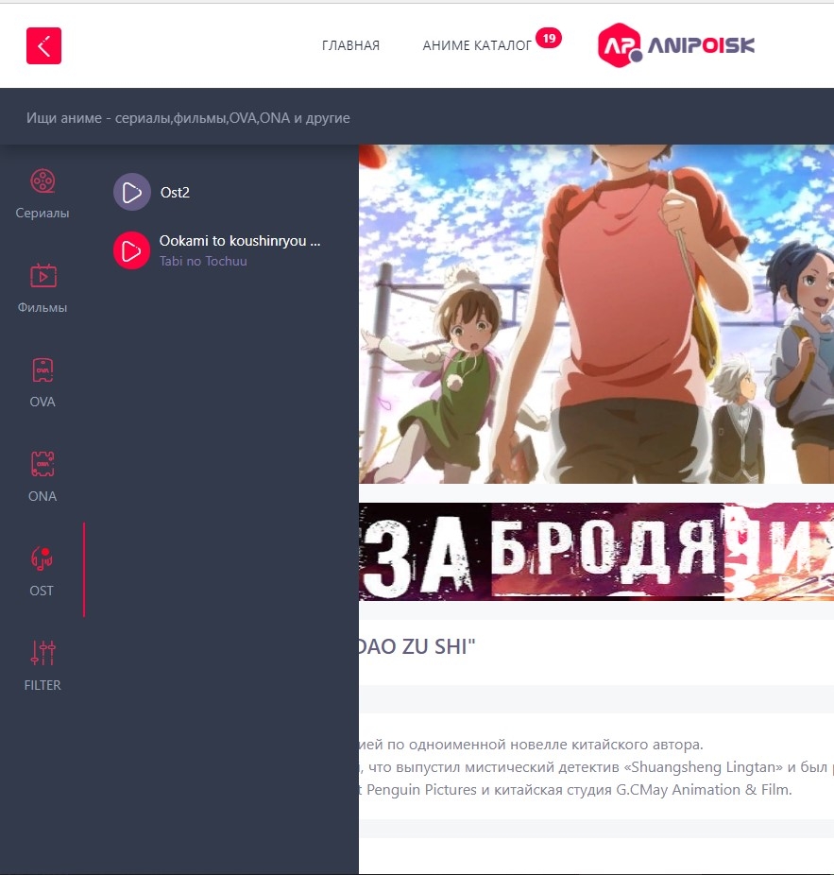Open the FILTER sliders icon
This screenshot has height=875, width=834.
click(43, 653)
